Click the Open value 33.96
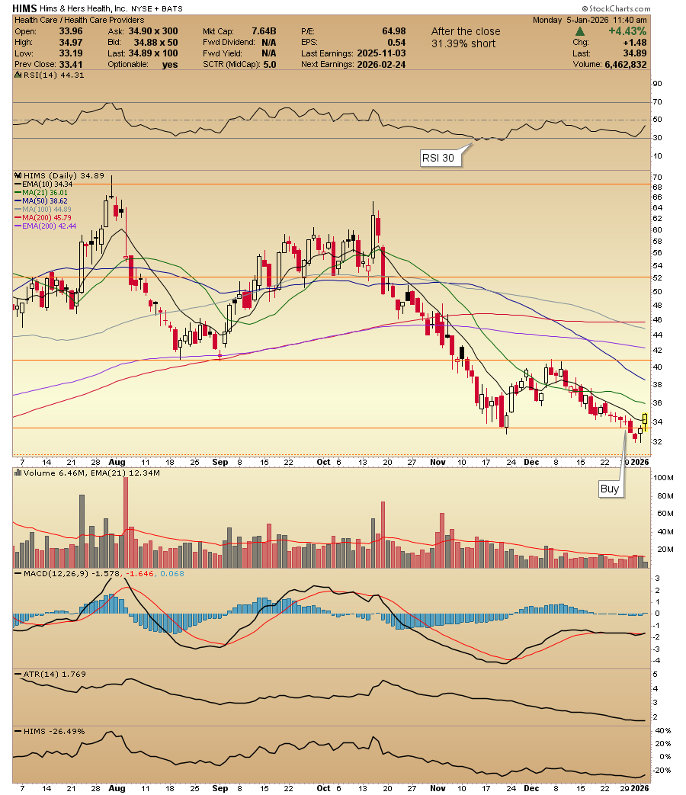The image size is (686, 795). coord(71,31)
